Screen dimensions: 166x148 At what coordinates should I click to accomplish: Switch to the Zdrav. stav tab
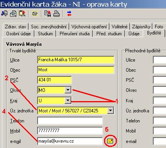[15, 27]
